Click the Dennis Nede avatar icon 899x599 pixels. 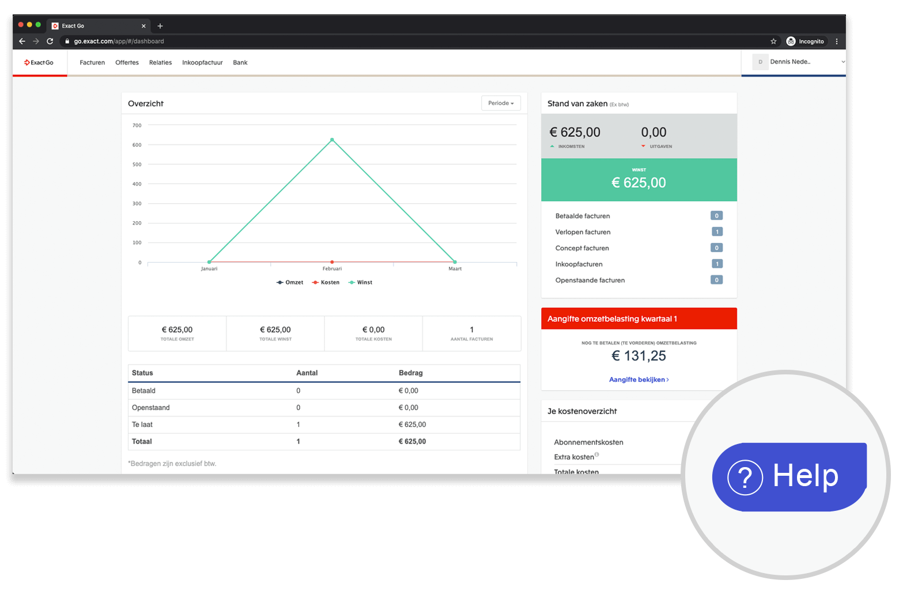[760, 62]
